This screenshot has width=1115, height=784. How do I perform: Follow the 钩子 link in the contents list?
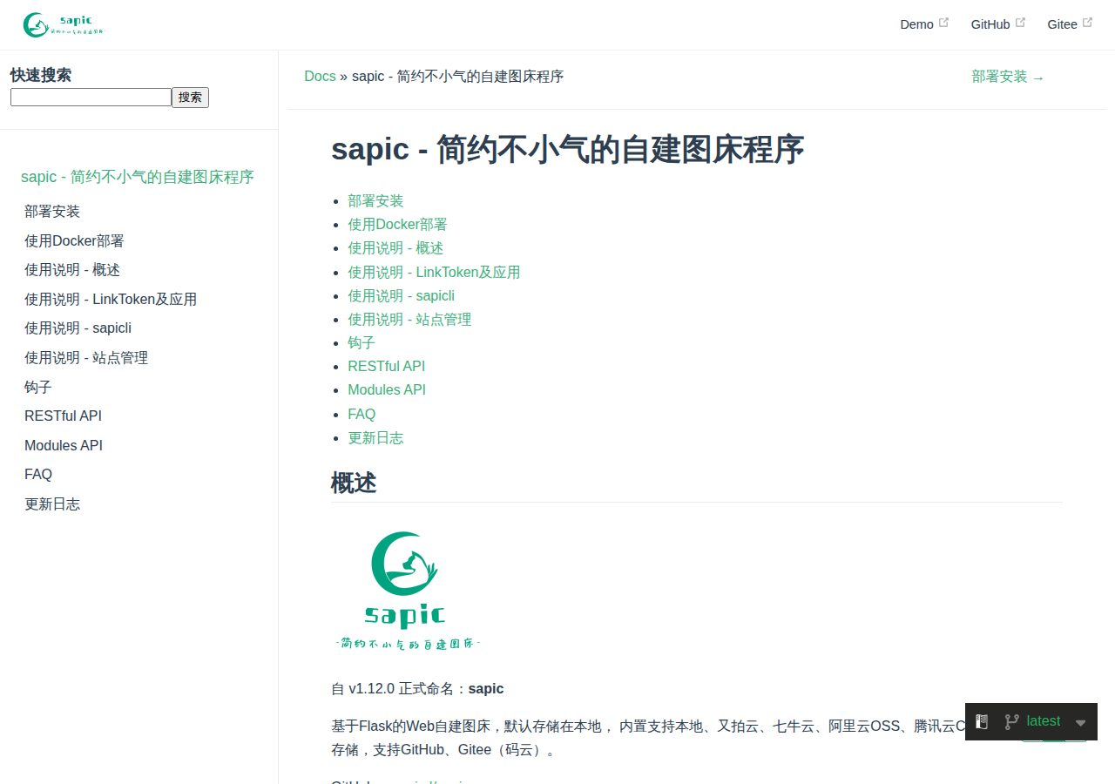click(x=362, y=343)
